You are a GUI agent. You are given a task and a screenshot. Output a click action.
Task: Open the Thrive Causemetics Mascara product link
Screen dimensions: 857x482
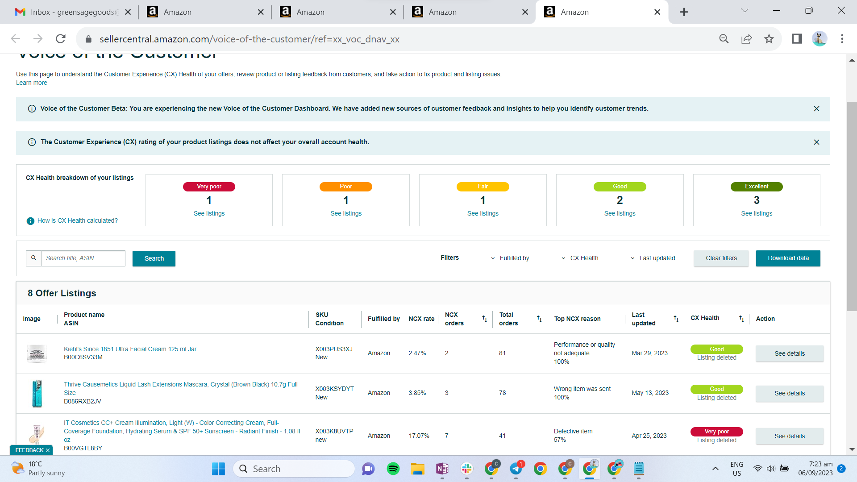[x=181, y=389]
